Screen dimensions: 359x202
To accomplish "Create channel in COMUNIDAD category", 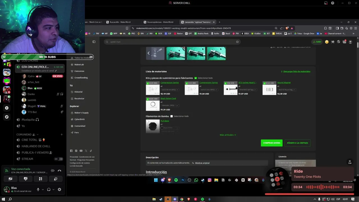I will (62, 134).
